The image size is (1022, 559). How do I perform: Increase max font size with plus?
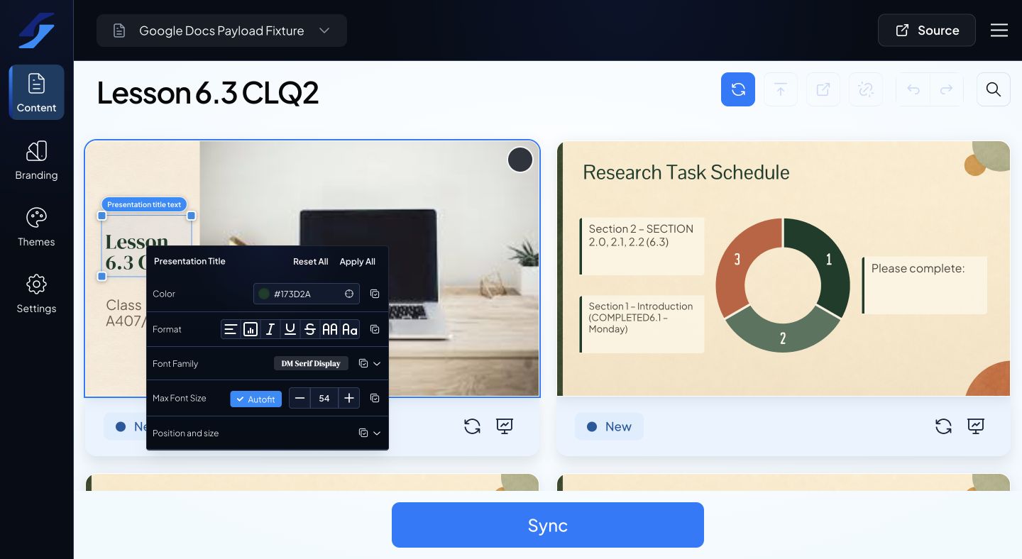point(349,398)
